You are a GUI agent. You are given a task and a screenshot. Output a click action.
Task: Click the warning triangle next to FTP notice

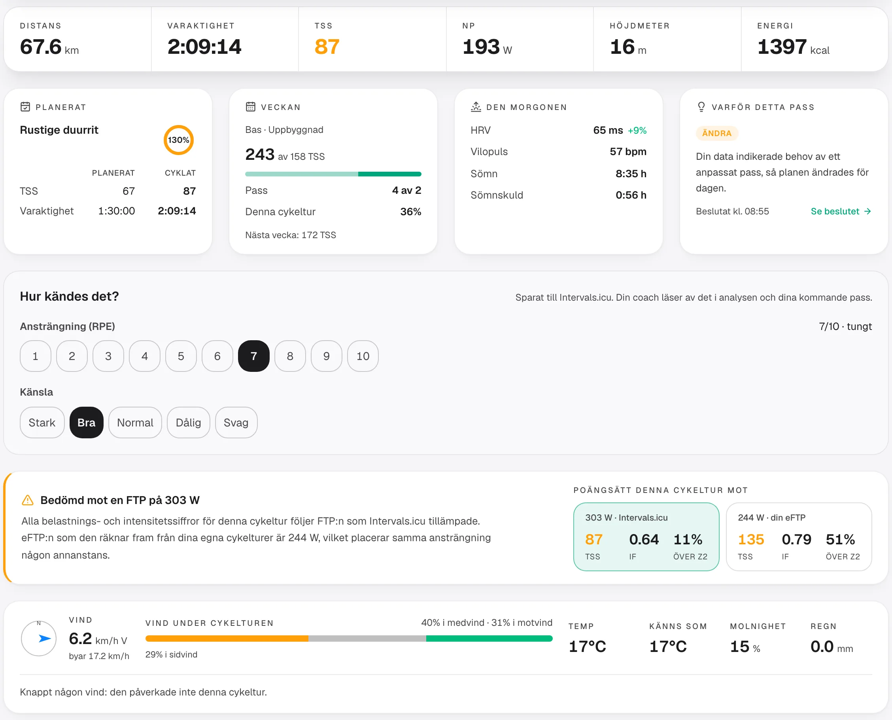coord(27,500)
